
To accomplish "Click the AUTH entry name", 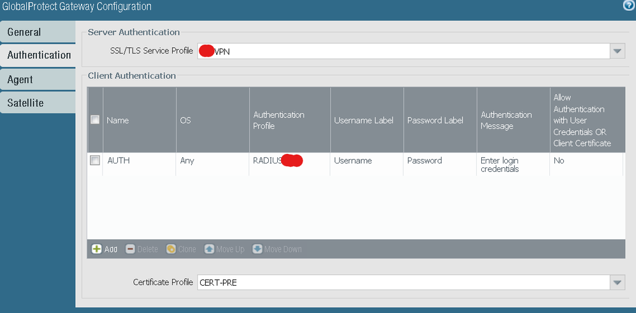I will 119,160.
